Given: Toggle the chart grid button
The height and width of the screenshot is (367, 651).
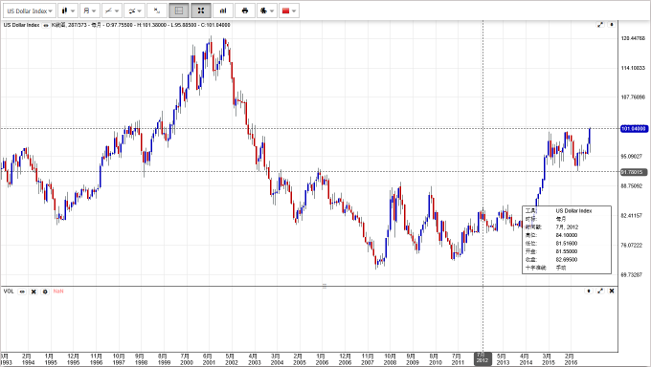Looking at the screenshot, I should tap(179, 11).
